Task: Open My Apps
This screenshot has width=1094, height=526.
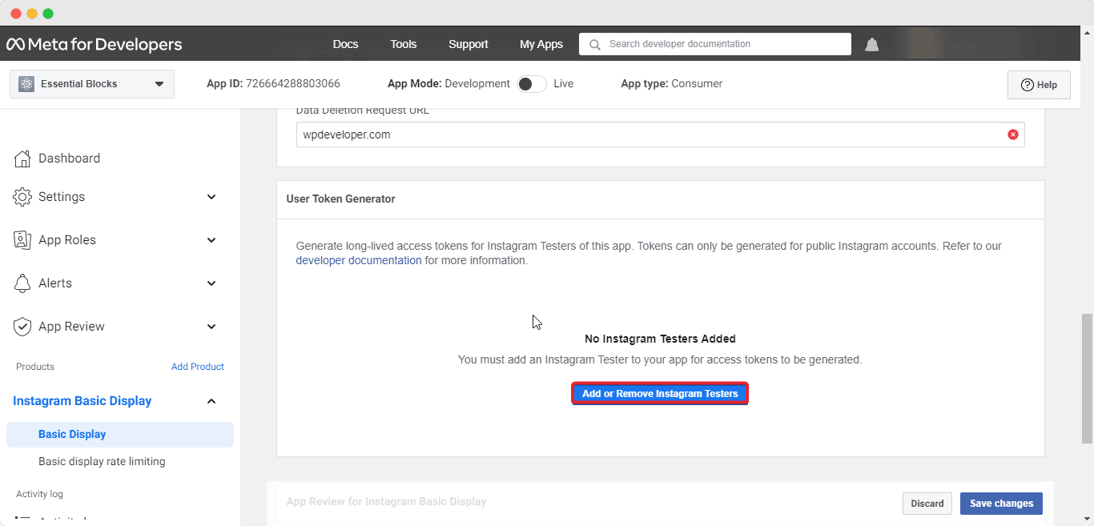Action: [541, 44]
